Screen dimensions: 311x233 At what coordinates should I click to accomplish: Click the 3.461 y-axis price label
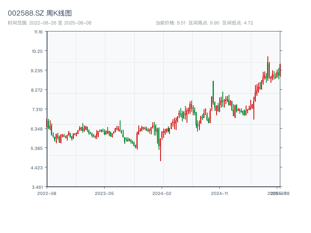[x=37, y=187]
